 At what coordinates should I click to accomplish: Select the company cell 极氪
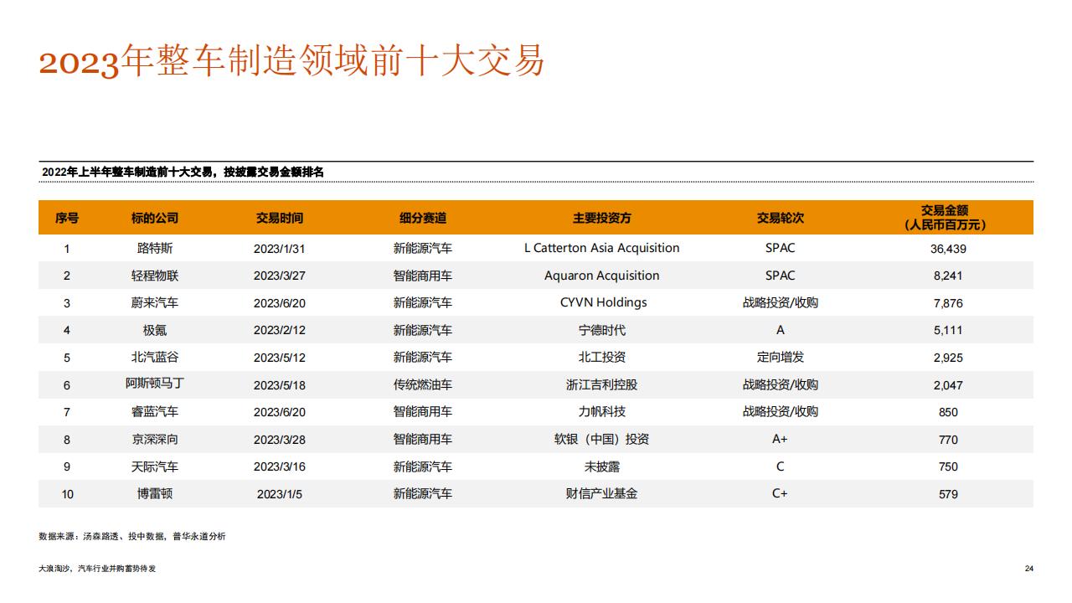click(x=155, y=330)
